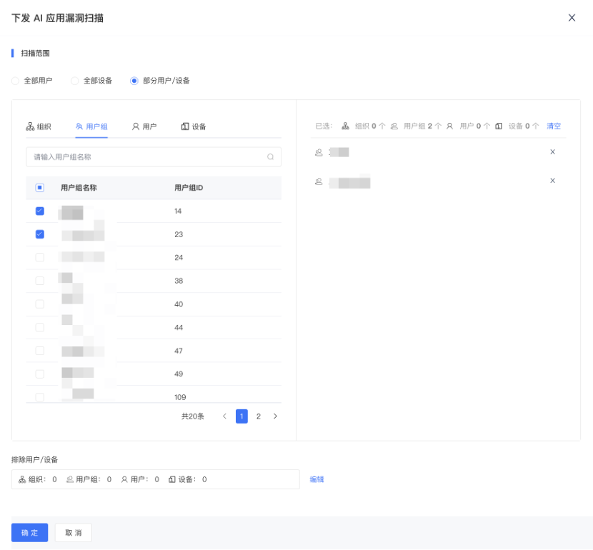Select pagination page 1

tap(241, 416)
